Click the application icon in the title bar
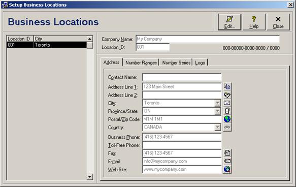 [5, 5]
